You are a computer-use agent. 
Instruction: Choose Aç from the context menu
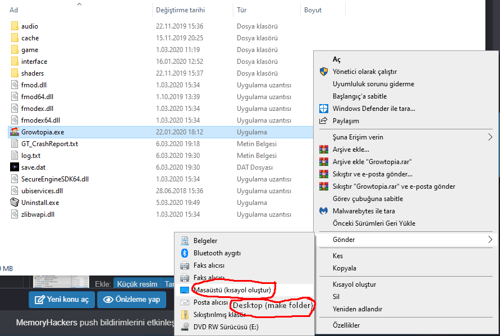[x=337, y=59]
